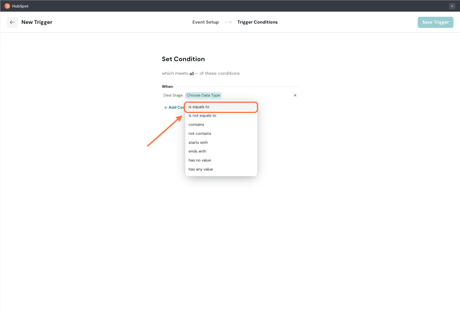This screenshot has height=312, width=460.
Task: Click the New Trigger title
Action: click(x=37, y=22)
